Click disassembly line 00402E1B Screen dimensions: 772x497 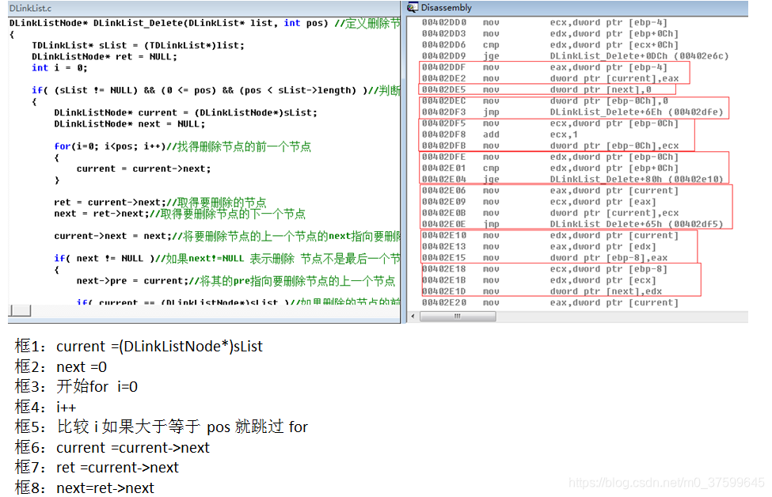click(x=539, y=280)
